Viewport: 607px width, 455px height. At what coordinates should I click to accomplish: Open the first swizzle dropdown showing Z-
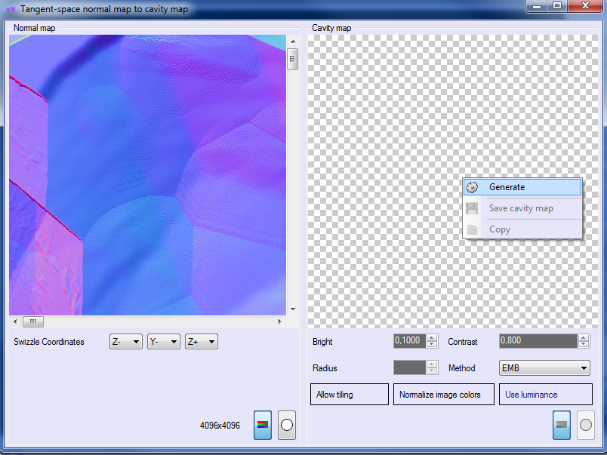coord(126,342)
